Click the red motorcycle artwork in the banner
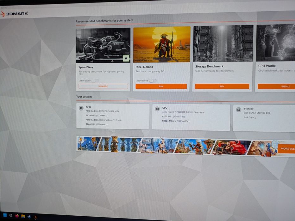The image size is (295, 221). click(x=232, y=147)
